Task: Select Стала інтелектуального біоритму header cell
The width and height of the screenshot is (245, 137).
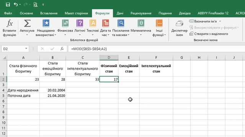Action: [x=83, y=68]
